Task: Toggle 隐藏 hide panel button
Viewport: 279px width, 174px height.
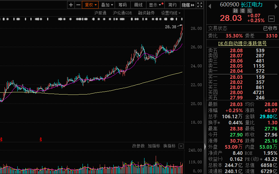Action: point(188,5)
